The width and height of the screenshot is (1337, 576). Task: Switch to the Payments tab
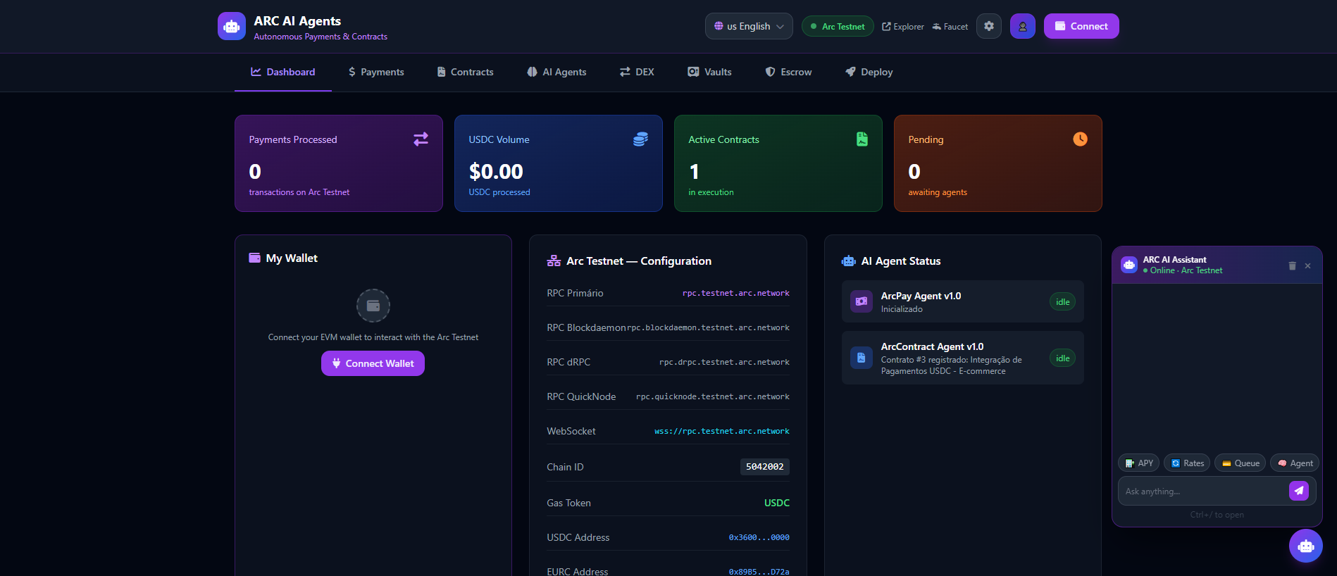(x=375, y=72)
